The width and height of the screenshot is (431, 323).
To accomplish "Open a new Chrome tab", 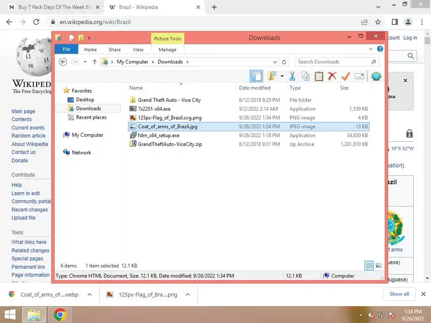I will click(x=214, y=7).
